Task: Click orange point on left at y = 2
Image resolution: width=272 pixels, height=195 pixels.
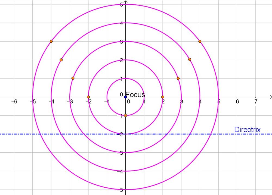Action: 61,60
